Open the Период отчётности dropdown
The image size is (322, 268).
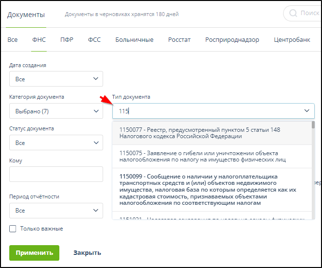pyautogui.click(x=56, y=211)
